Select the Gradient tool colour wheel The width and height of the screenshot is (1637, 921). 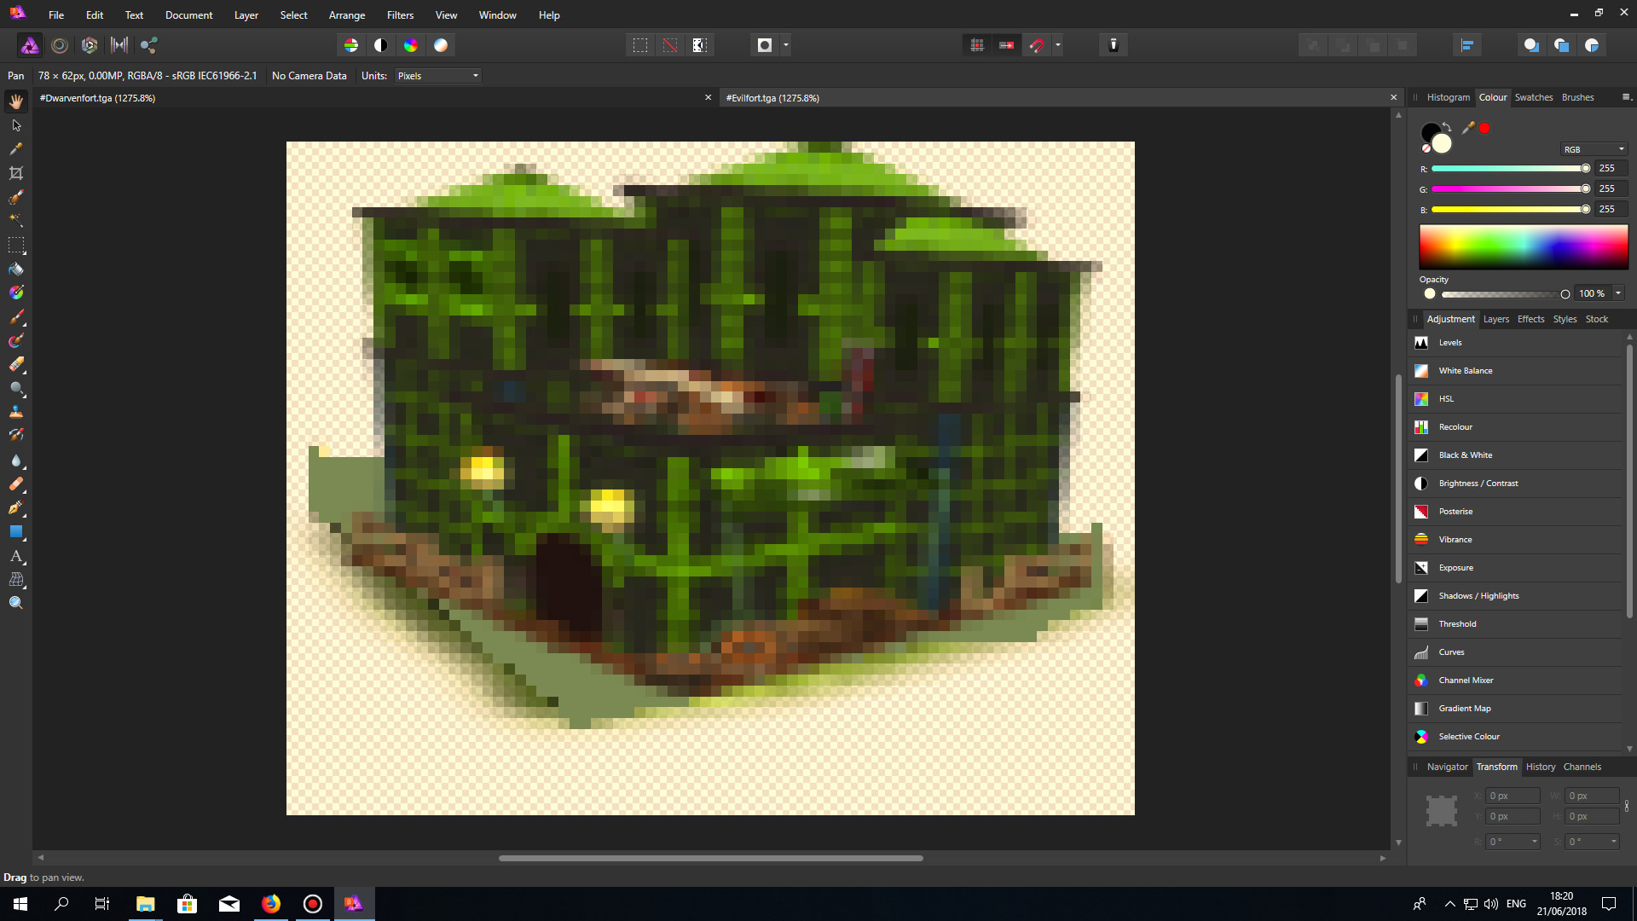point(16,293)
